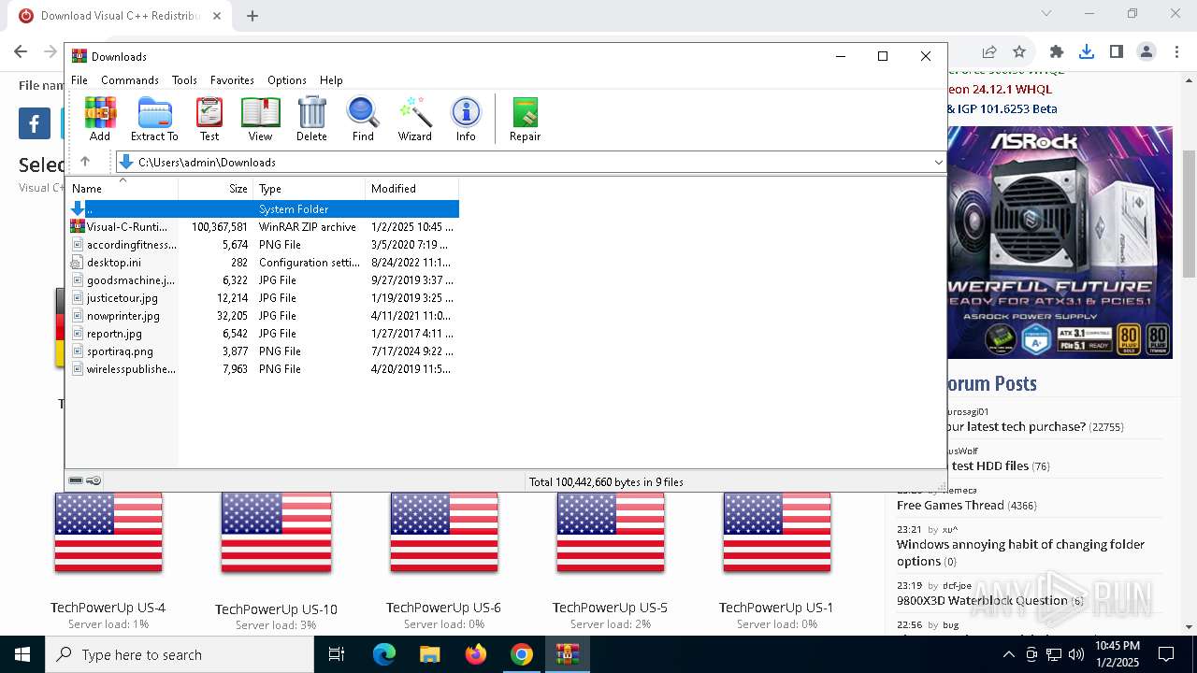Open Microsoft Edge from the taskbar
Viewport: 1197px width, 673px height.
384,654
